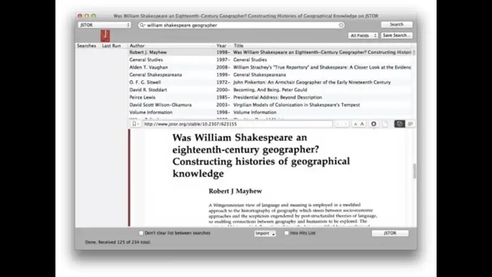Click in the search query field
Viewport: 492px width, 277px height.
coord(241,25)
